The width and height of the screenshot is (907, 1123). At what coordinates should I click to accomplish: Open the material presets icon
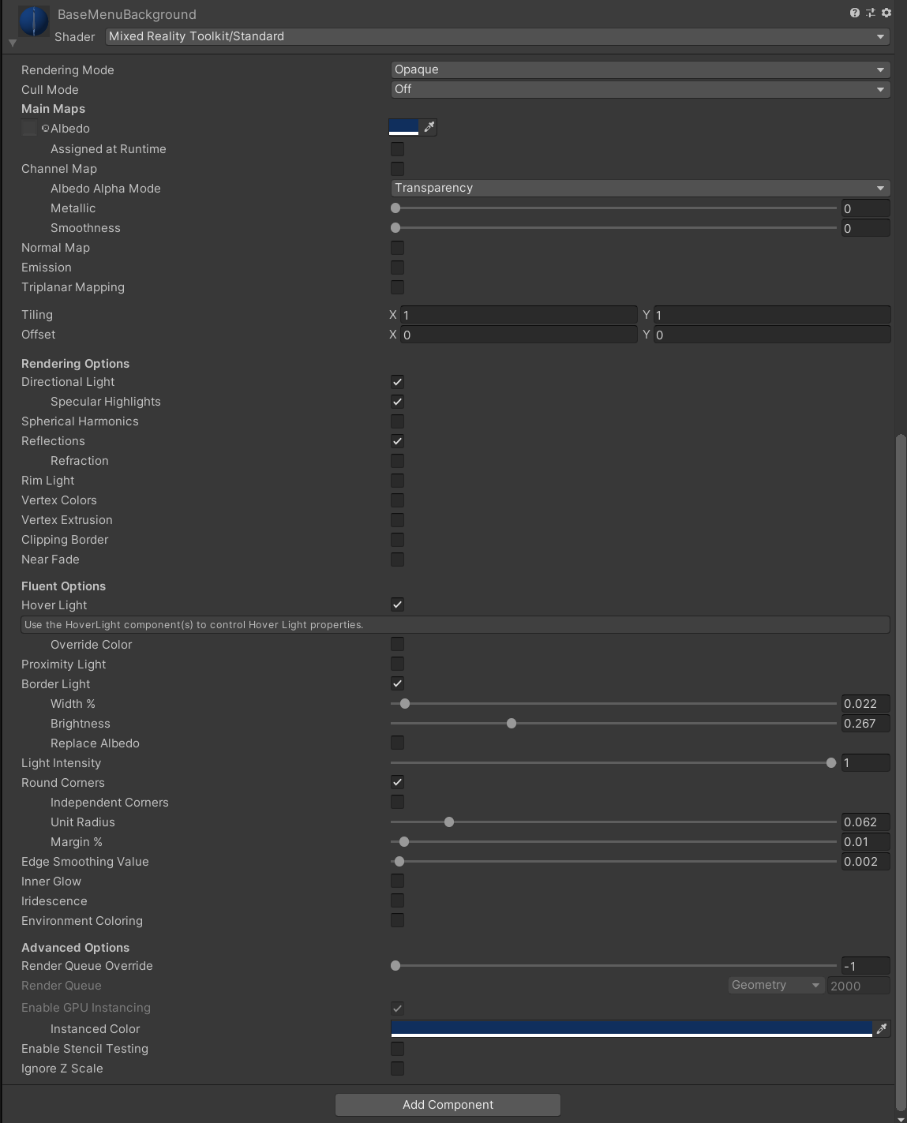point(871,13)
